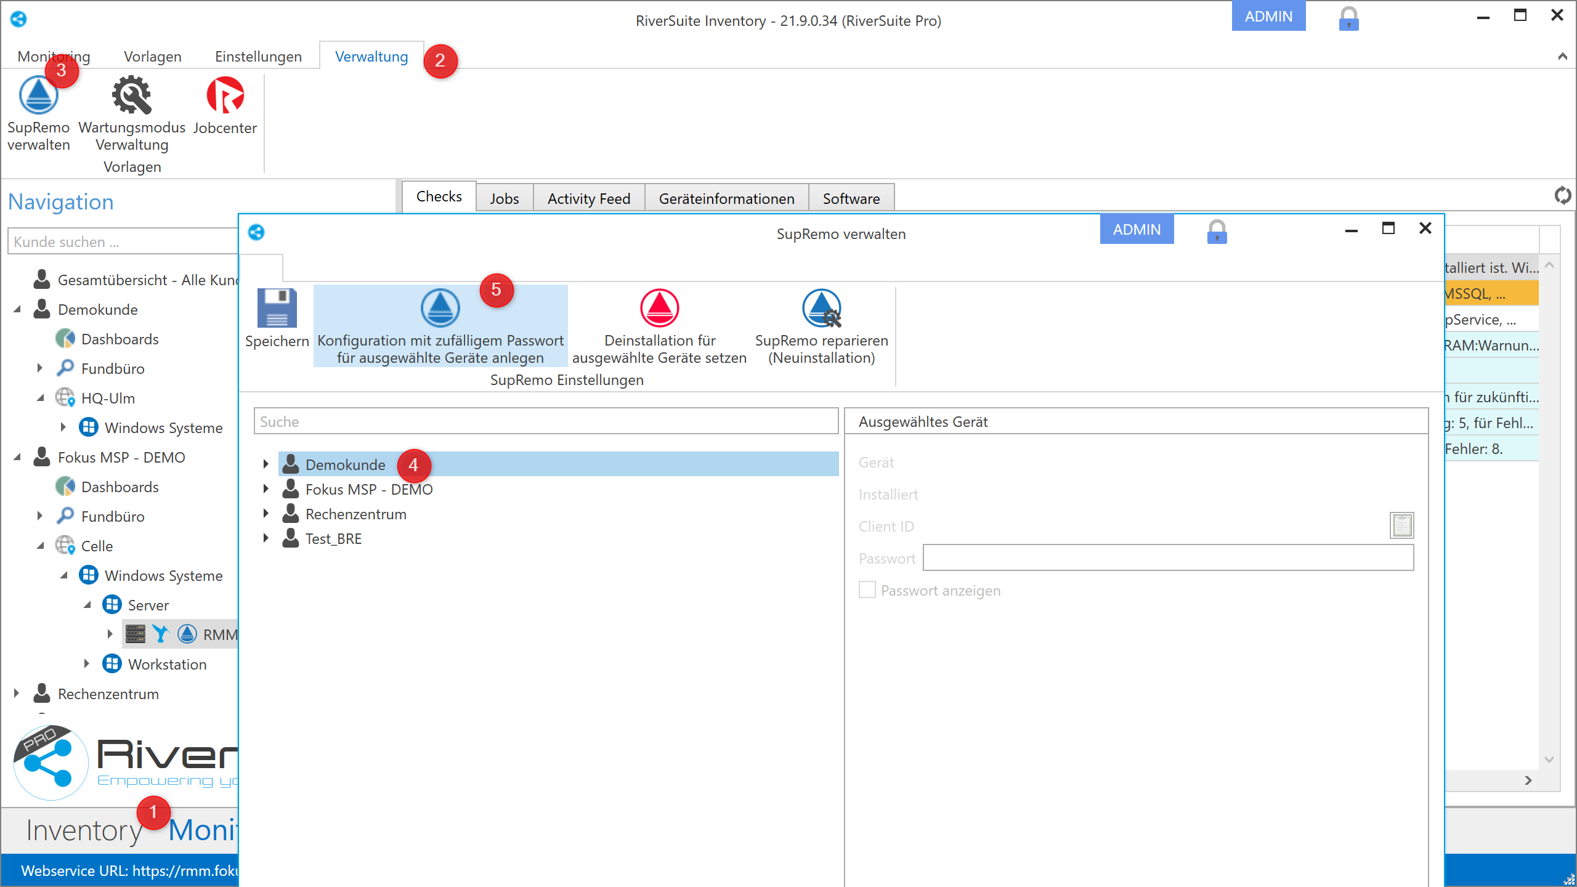Switch to the Checks tab
The height and width of the screenshot is (887, 1577).
pyautogui.click(x=439, y=196)
